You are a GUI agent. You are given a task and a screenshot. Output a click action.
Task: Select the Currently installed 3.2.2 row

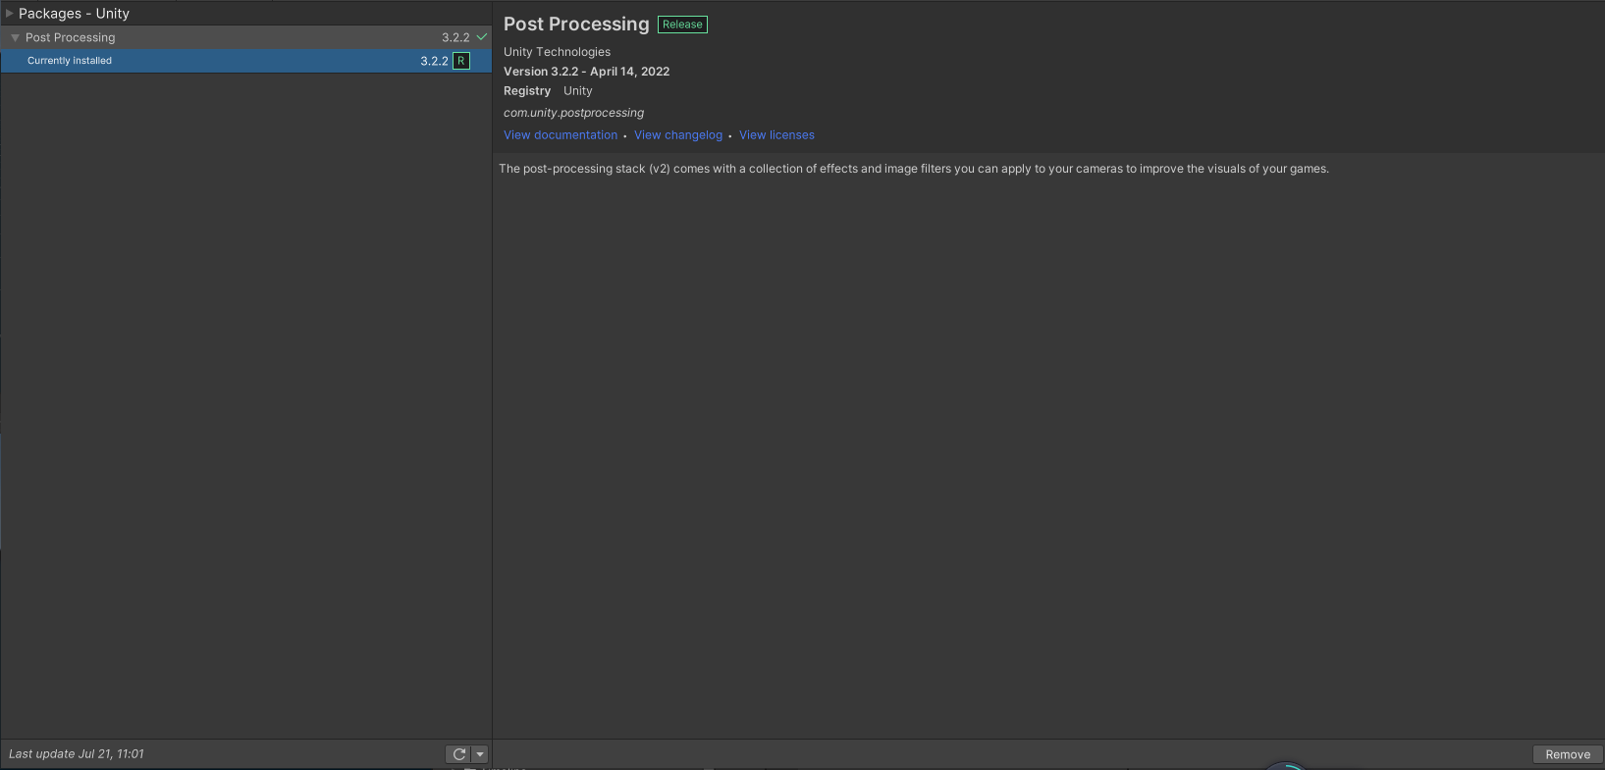[245, 61]
